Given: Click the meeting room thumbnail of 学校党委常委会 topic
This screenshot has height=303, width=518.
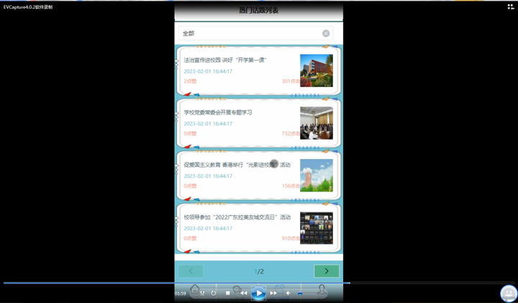Looking at the screenshot, I should (x=316, y=123).
